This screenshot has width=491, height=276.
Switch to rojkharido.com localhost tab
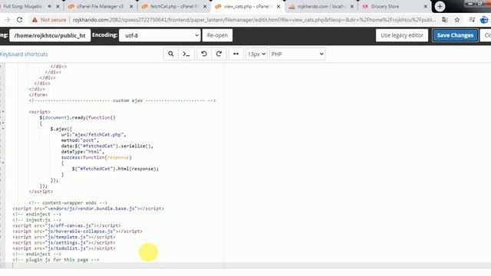coord(321,6)
